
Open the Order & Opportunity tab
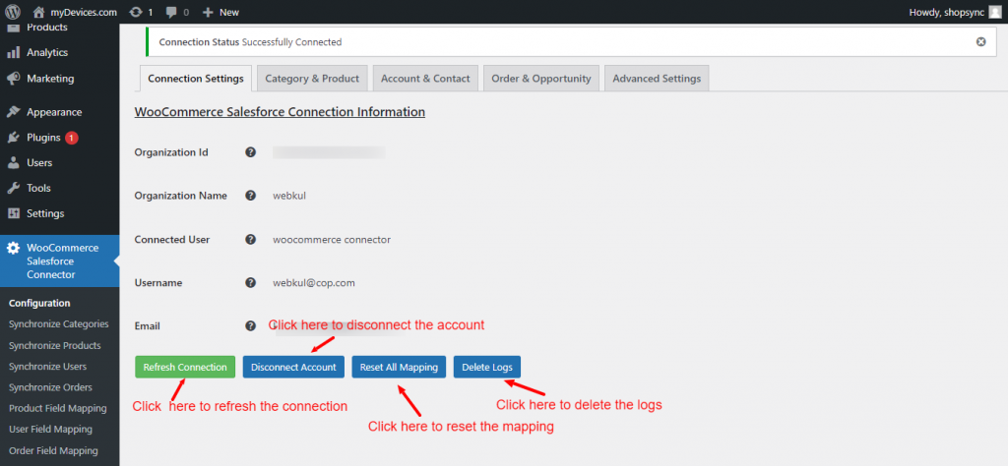click(541, 79)
